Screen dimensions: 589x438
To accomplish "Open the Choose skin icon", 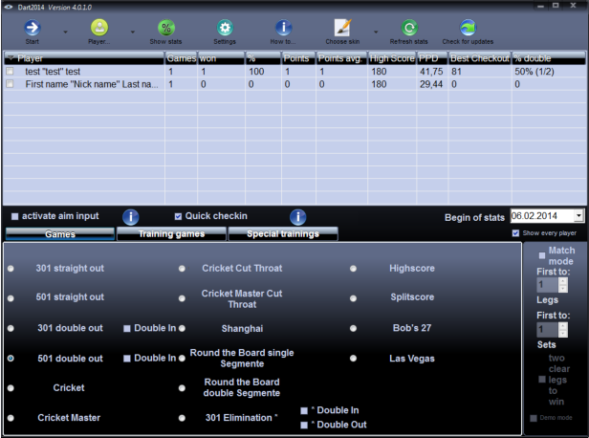I will (x=342, y=28).
